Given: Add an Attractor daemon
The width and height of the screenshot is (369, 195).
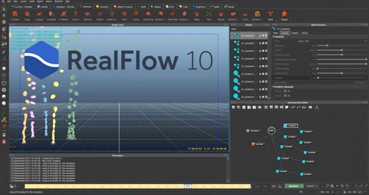Looking at the screenshot, I should pyautogui.click(x=87, y=16).
